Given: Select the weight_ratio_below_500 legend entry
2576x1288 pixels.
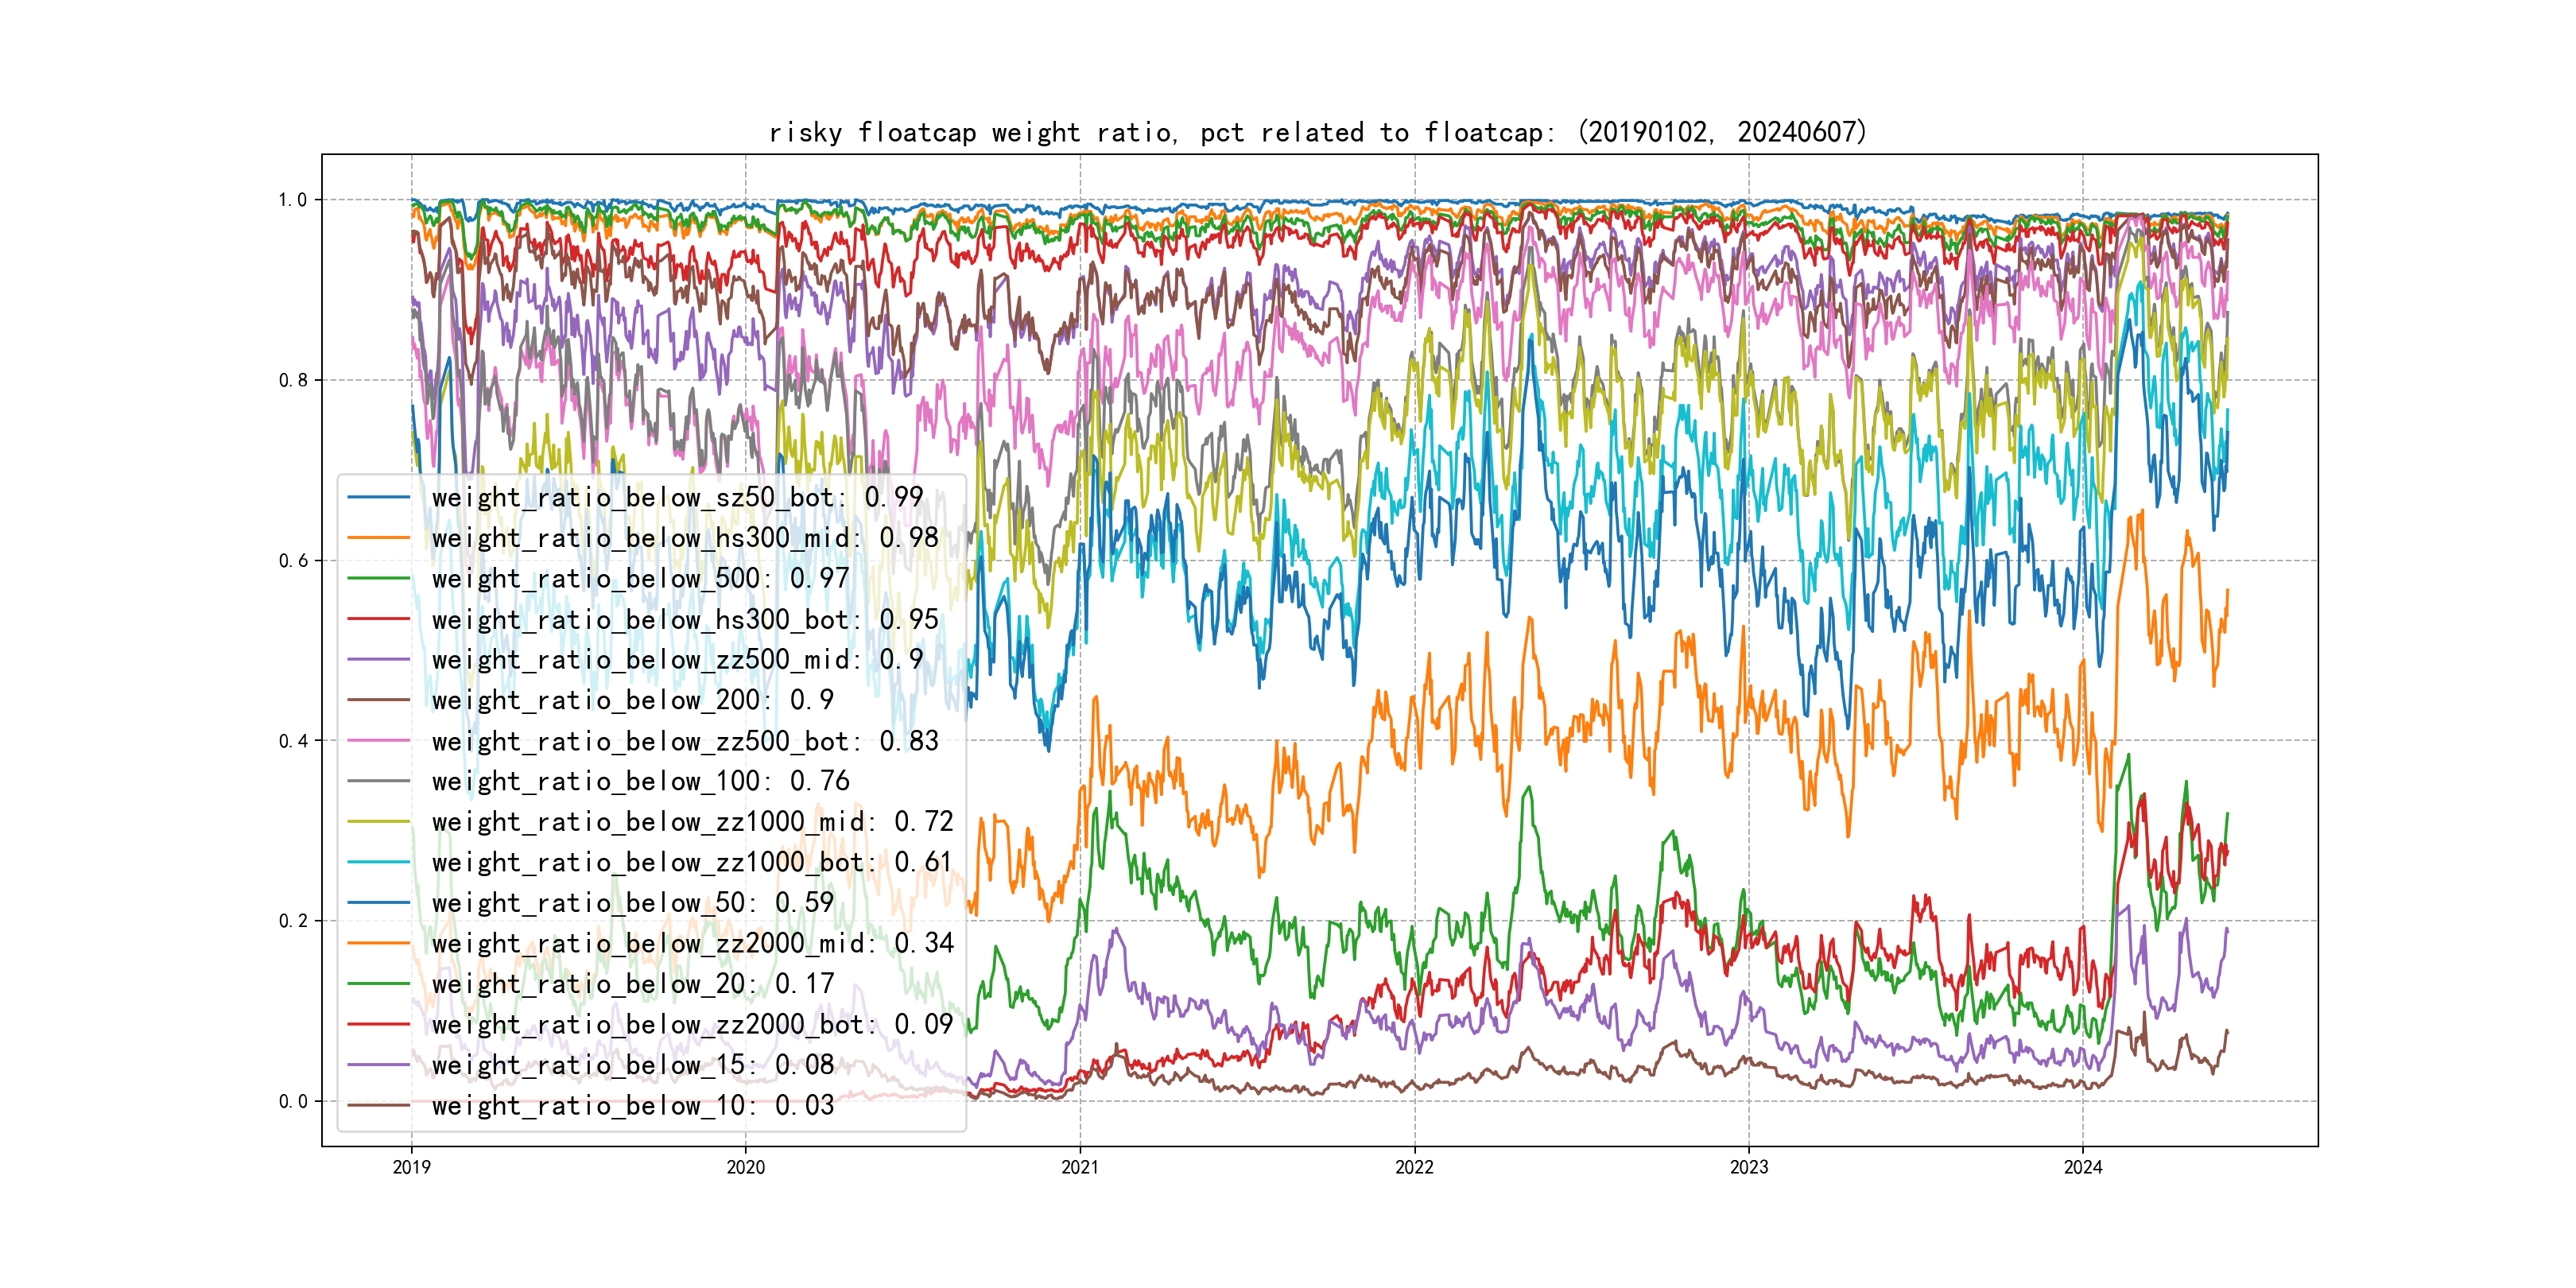Looking at the screenshot, I should click(640, 578).
